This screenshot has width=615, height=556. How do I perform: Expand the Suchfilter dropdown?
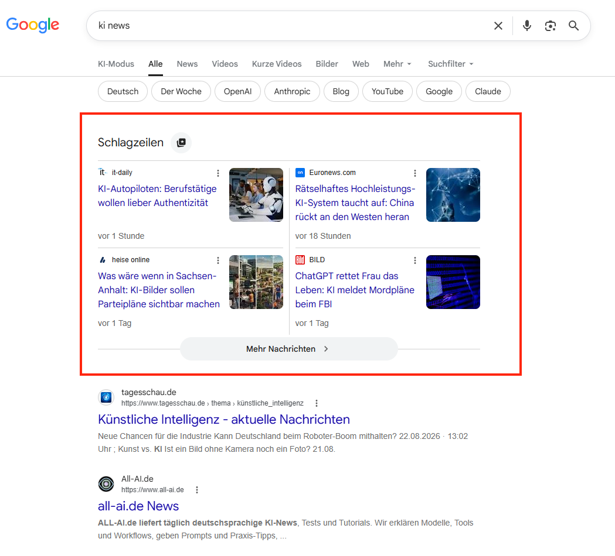tap(451, 64)
